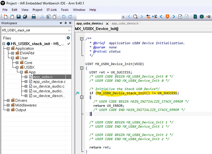212x154 pixels.
Task: Collapse the Application folder
Action: pyautogui.click(x=8, y=48)
